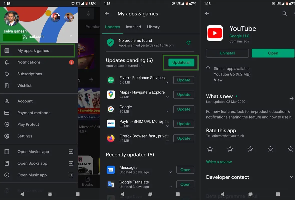Tap the Paytm app icon

[x=111, y=124]
